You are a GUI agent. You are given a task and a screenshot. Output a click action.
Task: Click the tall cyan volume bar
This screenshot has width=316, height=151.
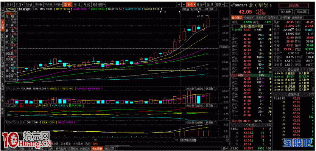point(199,99)
